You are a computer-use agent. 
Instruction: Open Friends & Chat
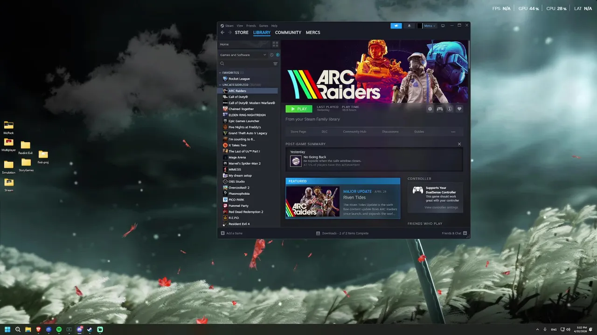pyautogui.click(x=454, y=233)
